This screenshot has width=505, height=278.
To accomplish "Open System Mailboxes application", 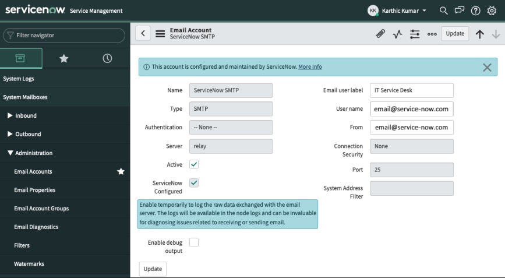I will click(x=25, y=97).
